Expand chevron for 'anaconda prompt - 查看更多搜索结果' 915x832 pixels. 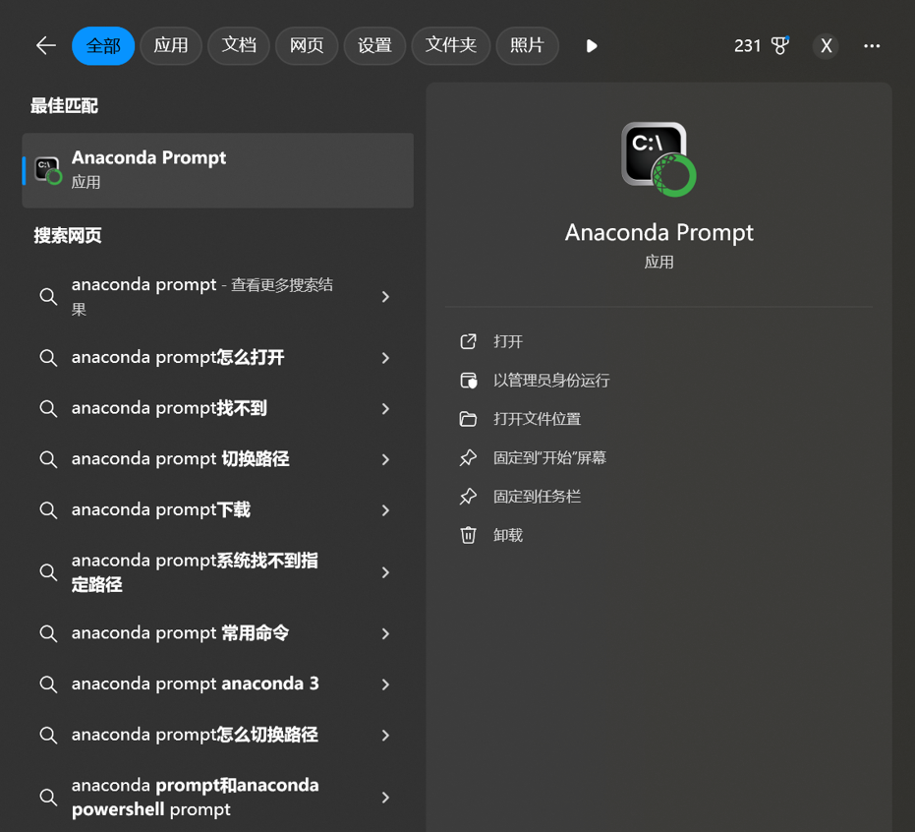pyautogui.click(x=385, y=297)
